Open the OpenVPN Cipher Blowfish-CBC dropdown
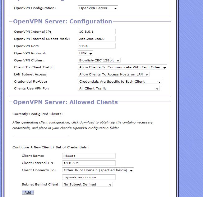Image resolution: width=203 pixels, height=197 pixels. pyautogui.click(x=99, y=60)
